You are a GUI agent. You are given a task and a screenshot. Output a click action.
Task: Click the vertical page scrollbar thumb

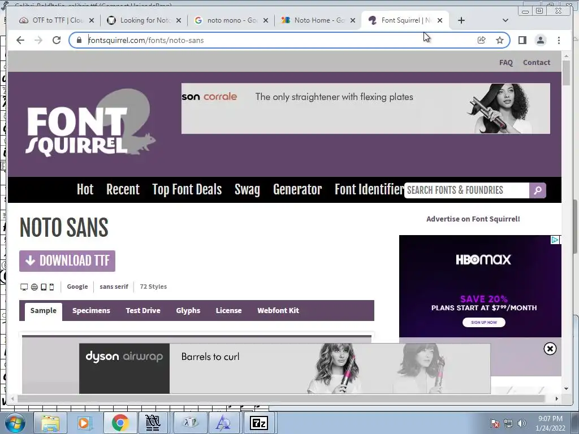(566, 73)
